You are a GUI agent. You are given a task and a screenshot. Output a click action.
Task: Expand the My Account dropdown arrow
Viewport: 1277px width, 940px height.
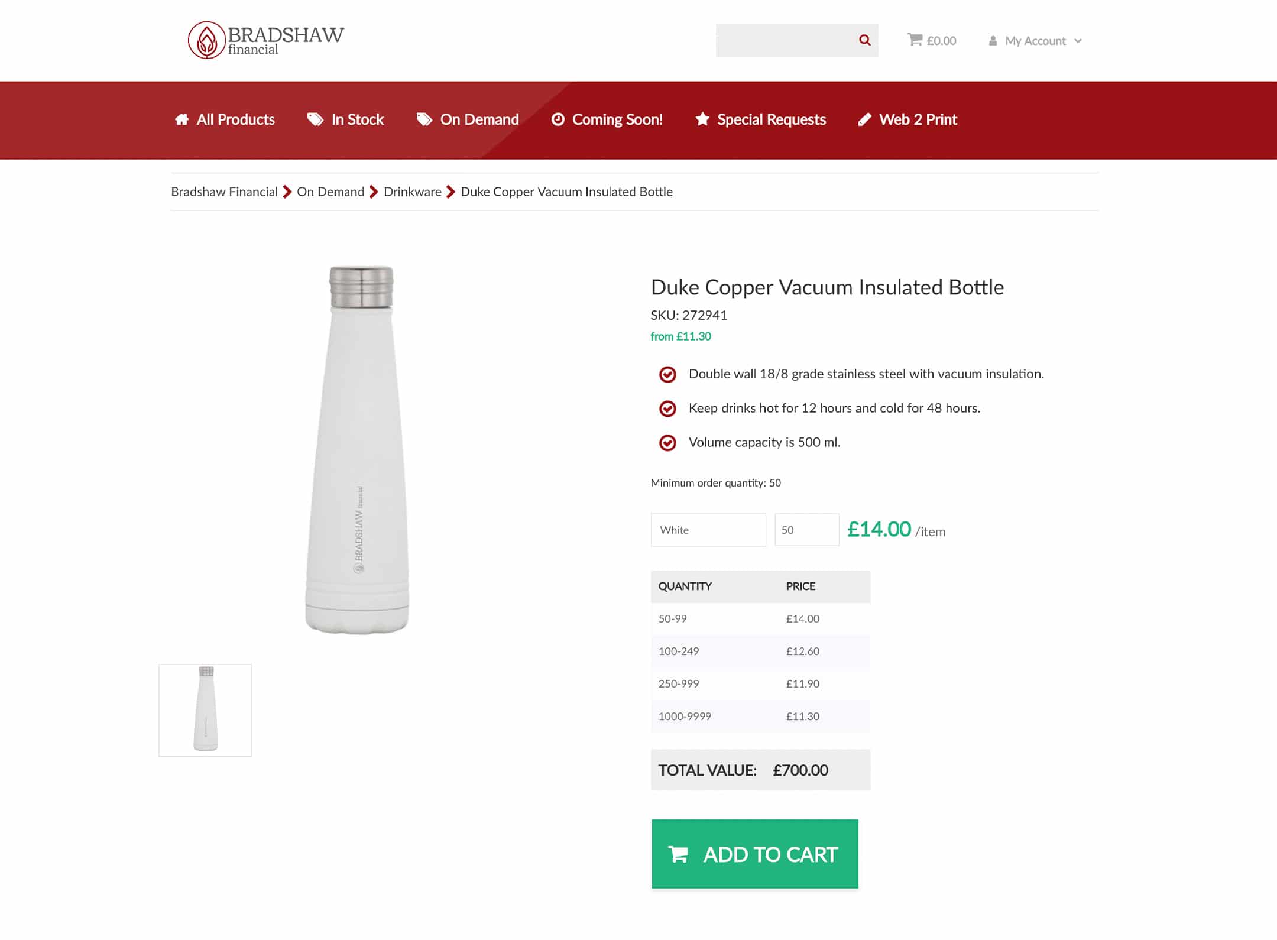(x=1078, y=41)
